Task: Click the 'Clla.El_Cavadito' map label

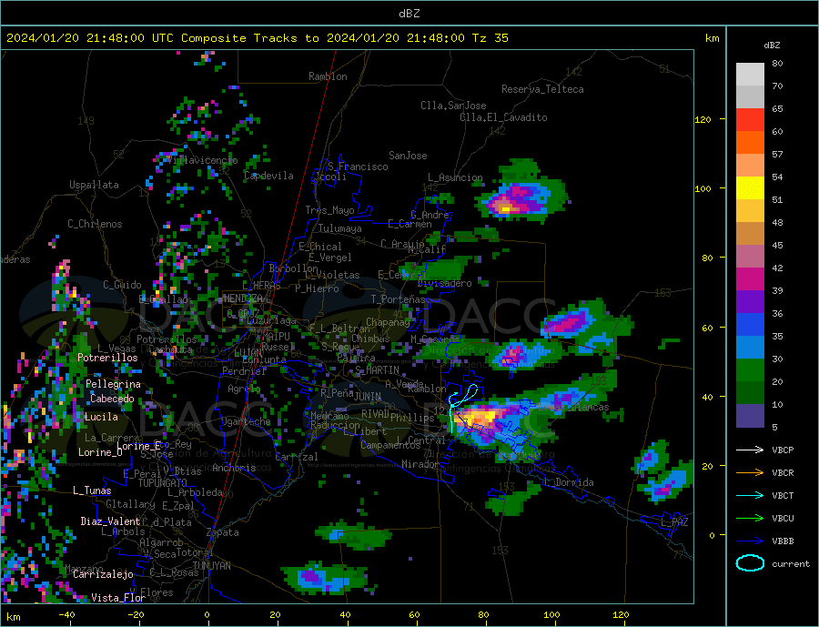Action: pos(503,117)
